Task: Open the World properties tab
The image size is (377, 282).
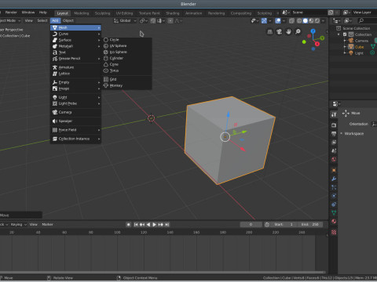Action: click(334, 160)
